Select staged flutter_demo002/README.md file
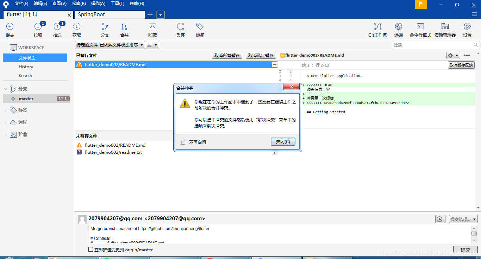 [176, 64]
